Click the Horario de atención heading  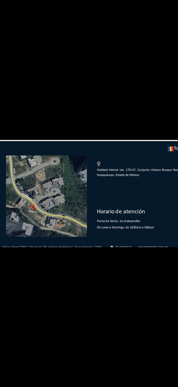point(121,211)
